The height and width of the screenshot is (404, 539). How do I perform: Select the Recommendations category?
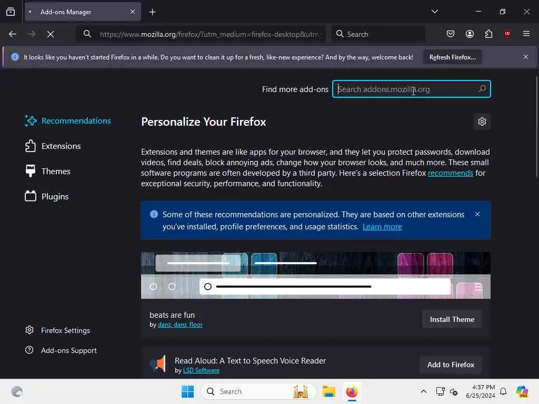(68, 121)
